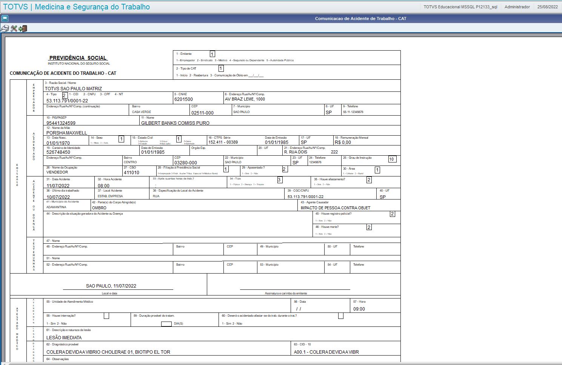
Task: Click the Local e data SAO PAULO, 11/07/2022
Action: click(x=111, y=286)
